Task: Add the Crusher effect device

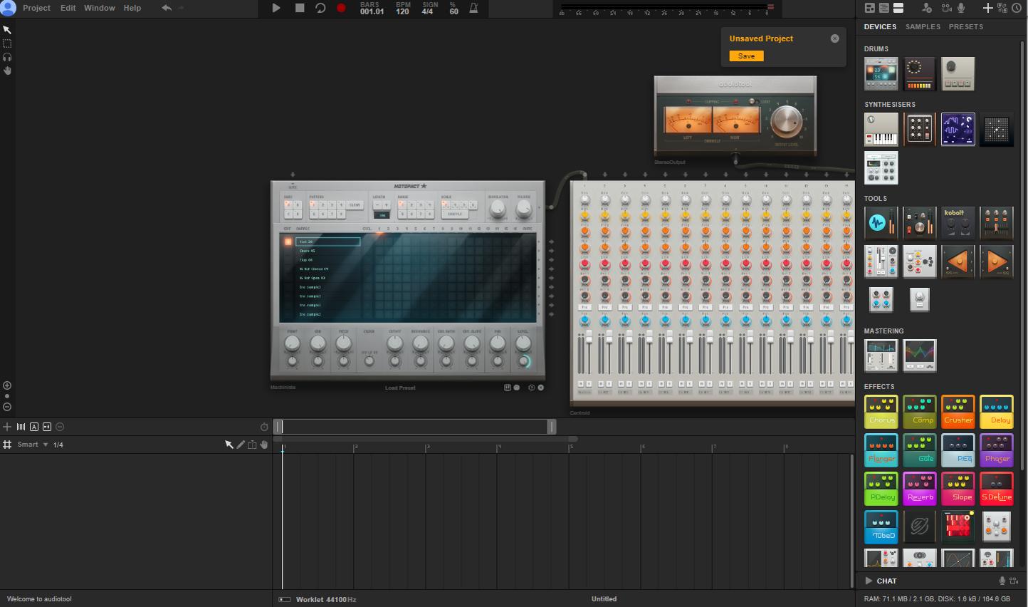Action: 958,411
